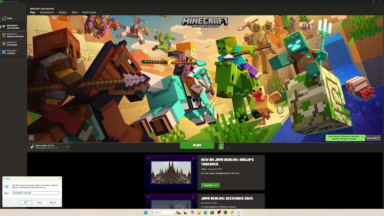The height and width of the screenshot is (216, 384).
Task: Open File Explorer from taskbar
Action: tap(199, 212)
